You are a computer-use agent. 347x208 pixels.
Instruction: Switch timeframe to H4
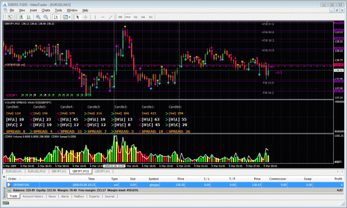[x=143, y=17]
